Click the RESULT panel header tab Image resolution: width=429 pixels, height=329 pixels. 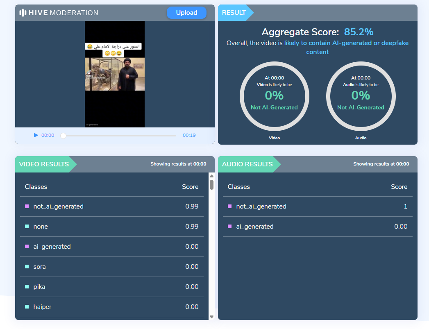(x=234, y=13)
